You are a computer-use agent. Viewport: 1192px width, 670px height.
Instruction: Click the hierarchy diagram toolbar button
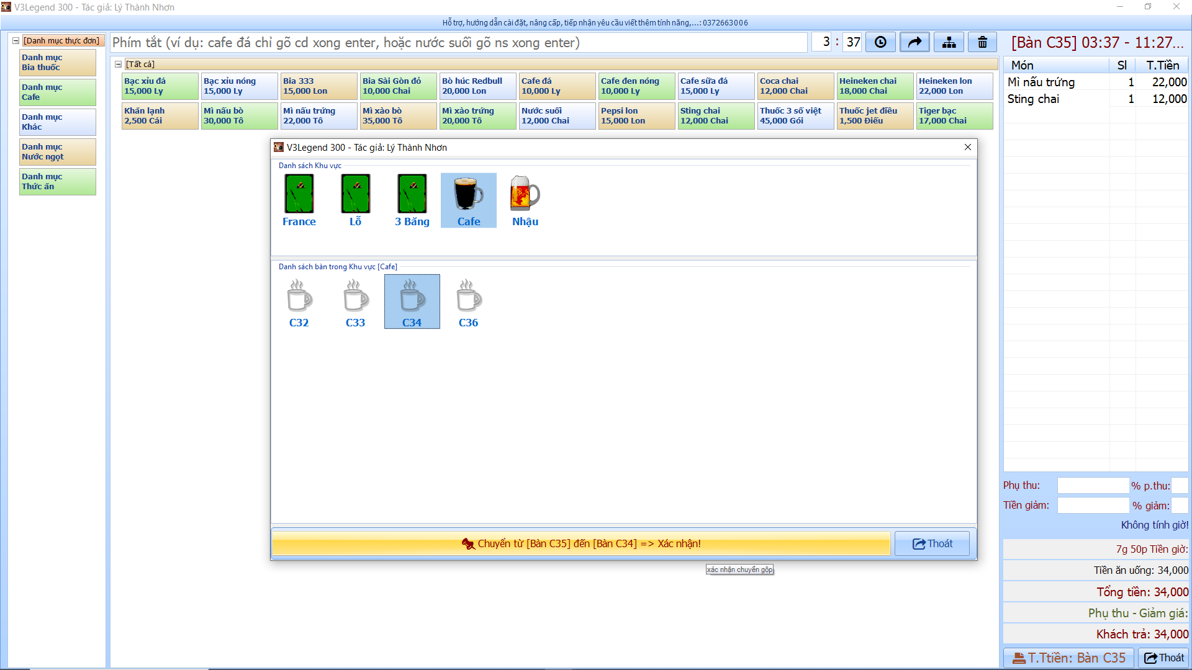[x=949, y=42]
